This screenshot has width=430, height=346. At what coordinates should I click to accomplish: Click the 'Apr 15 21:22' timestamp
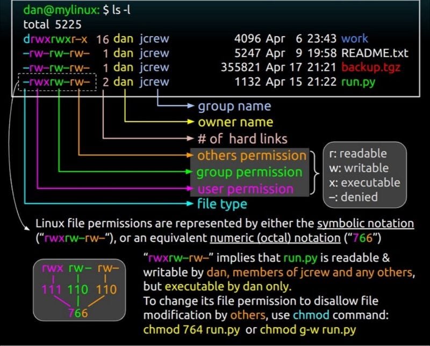301,82
